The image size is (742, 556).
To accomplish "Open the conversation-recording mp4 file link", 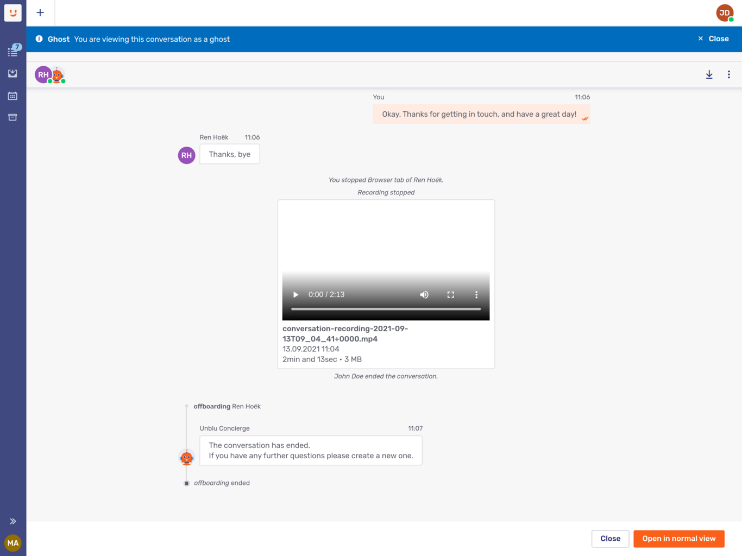I will (345, 333).
